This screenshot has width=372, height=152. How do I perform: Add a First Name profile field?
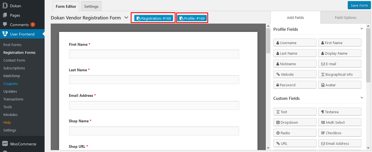point(340,43)
